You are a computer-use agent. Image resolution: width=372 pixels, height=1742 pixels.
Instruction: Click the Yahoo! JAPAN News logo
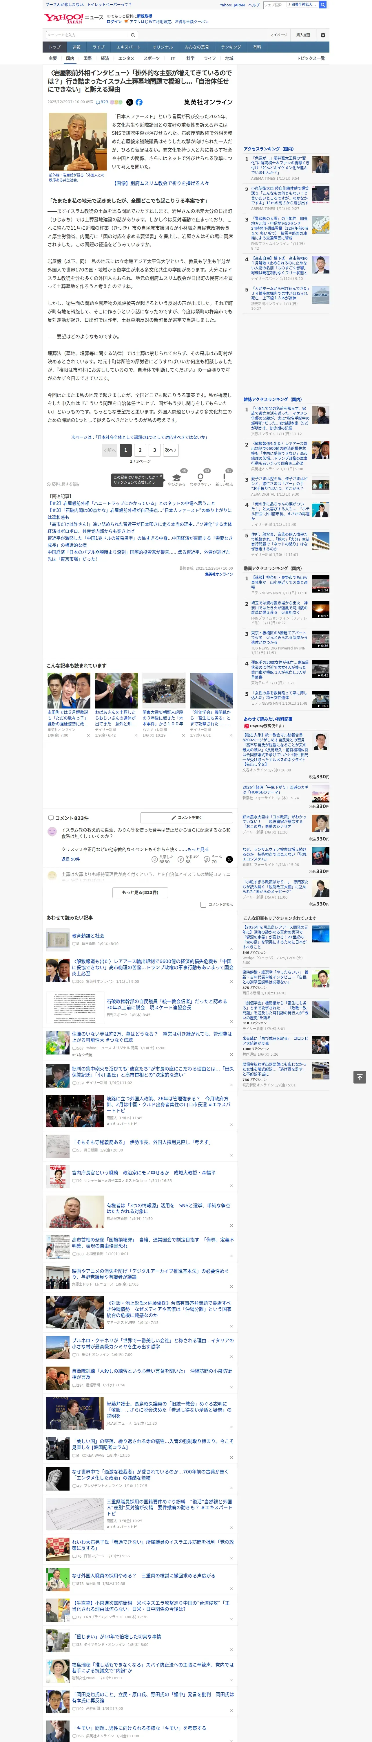[74, 18]
